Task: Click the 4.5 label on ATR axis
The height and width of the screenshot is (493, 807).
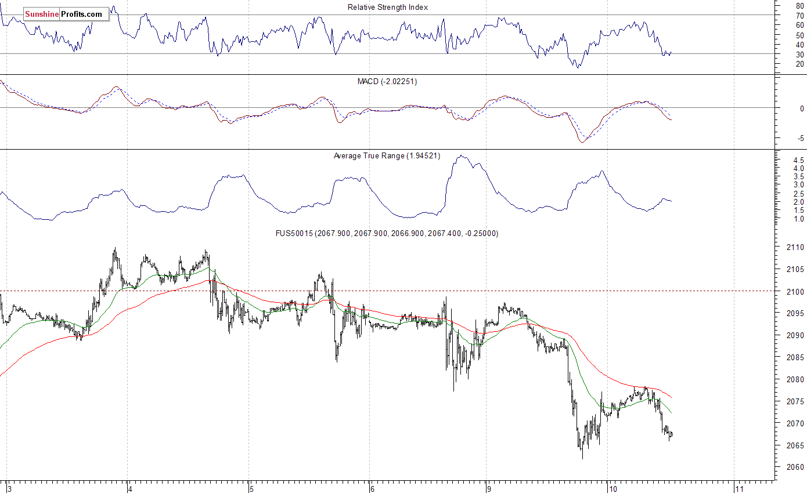Action: 798,159
